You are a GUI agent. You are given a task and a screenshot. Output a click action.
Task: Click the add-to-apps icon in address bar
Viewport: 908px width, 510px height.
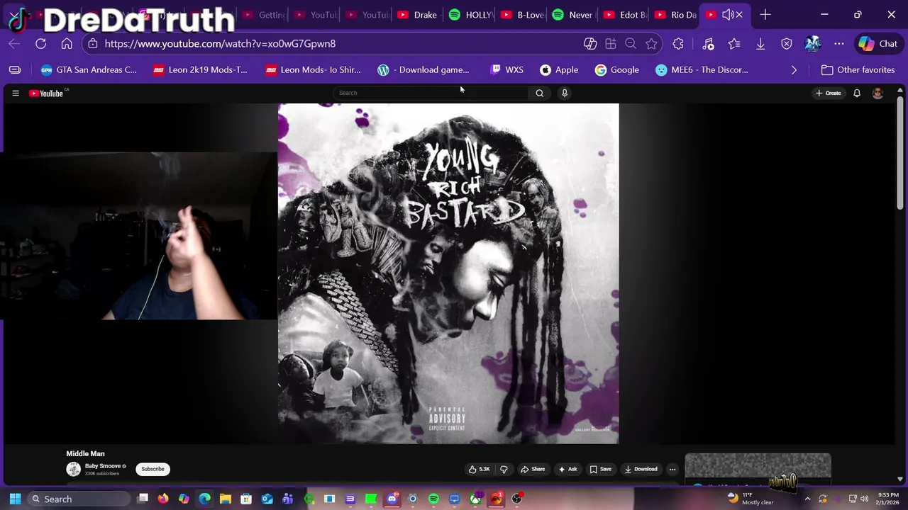tap(611, 44)
